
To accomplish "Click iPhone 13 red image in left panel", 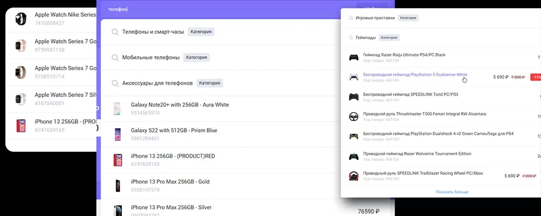I will tap(21, 126).
